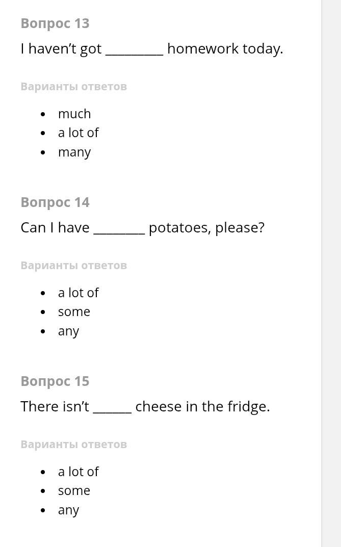Select "a lot of" for potatoes question

[78, 293]
